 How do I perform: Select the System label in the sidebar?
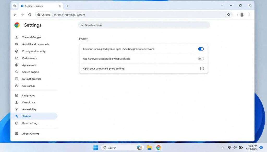click(x=26, y=116)
